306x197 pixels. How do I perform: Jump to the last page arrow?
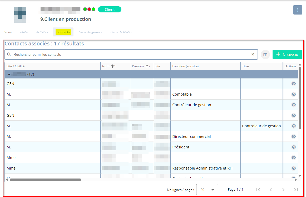point(296,190)
